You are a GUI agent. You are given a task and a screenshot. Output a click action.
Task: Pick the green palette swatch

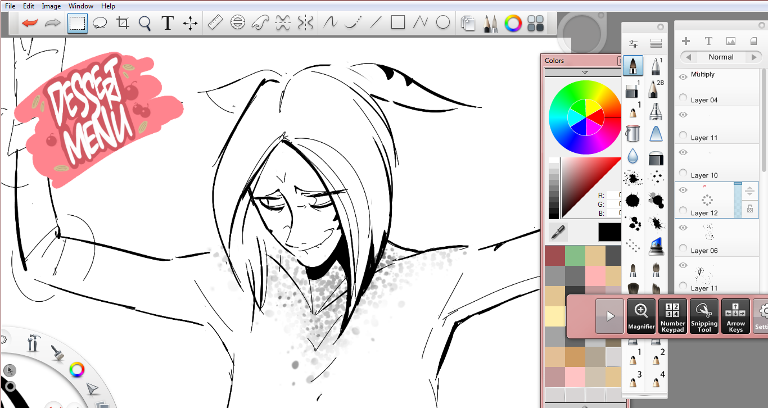tap(575, 256)
